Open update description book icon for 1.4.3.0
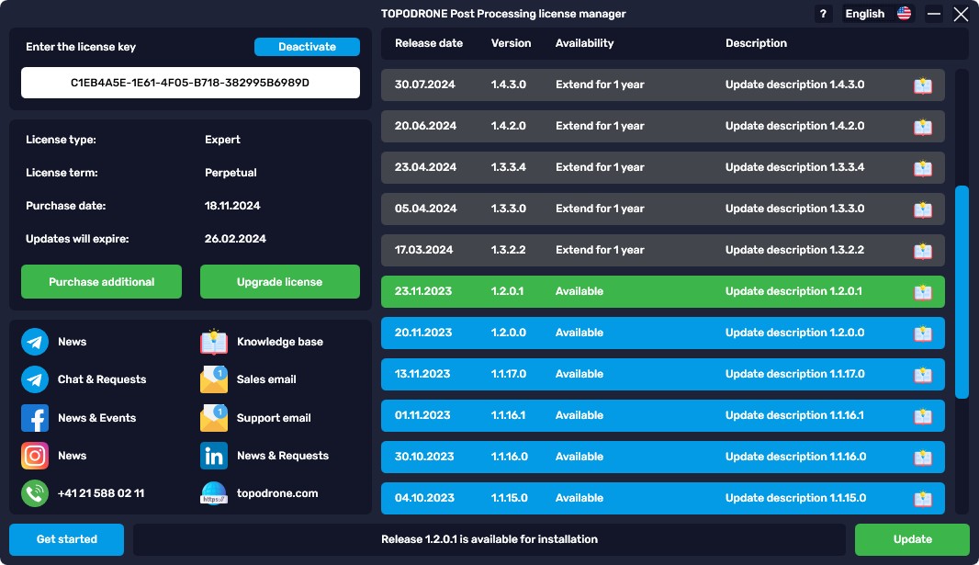Viewport: 979px width, 565px height. (x=922, y=85)
